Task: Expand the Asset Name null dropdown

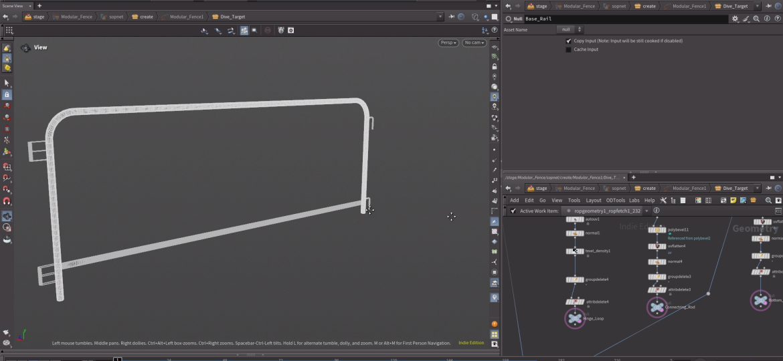Action: pos(570,30)
